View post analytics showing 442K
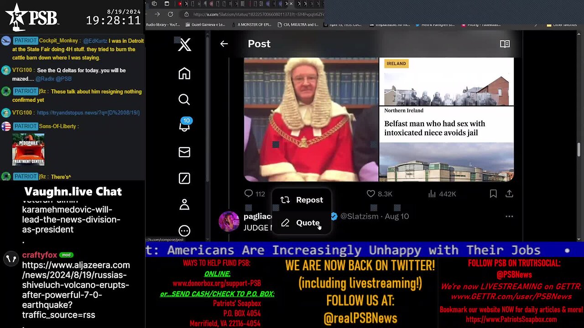Viewport: 584px width, 328px height. (442, 194)
